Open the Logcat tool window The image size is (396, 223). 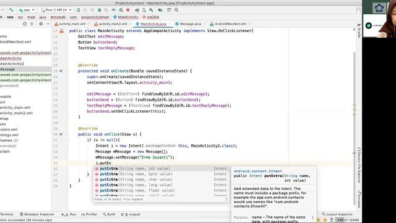coord(131,214)
